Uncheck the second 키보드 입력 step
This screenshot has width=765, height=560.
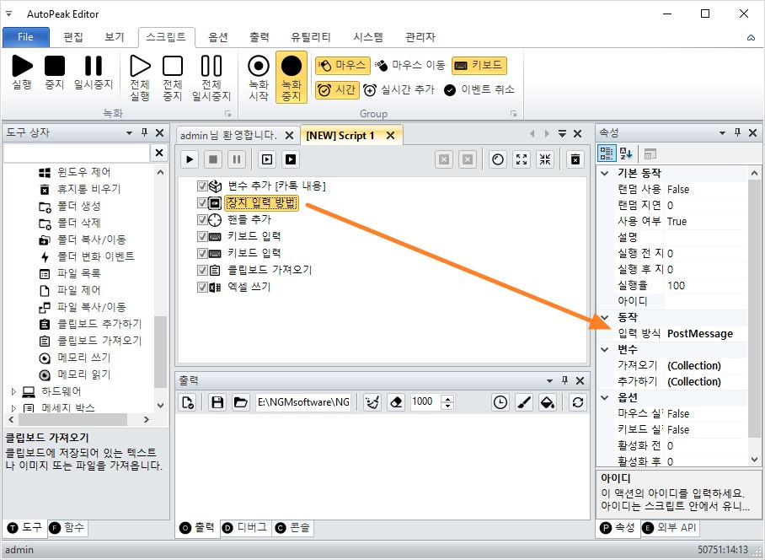coord(202,253)
